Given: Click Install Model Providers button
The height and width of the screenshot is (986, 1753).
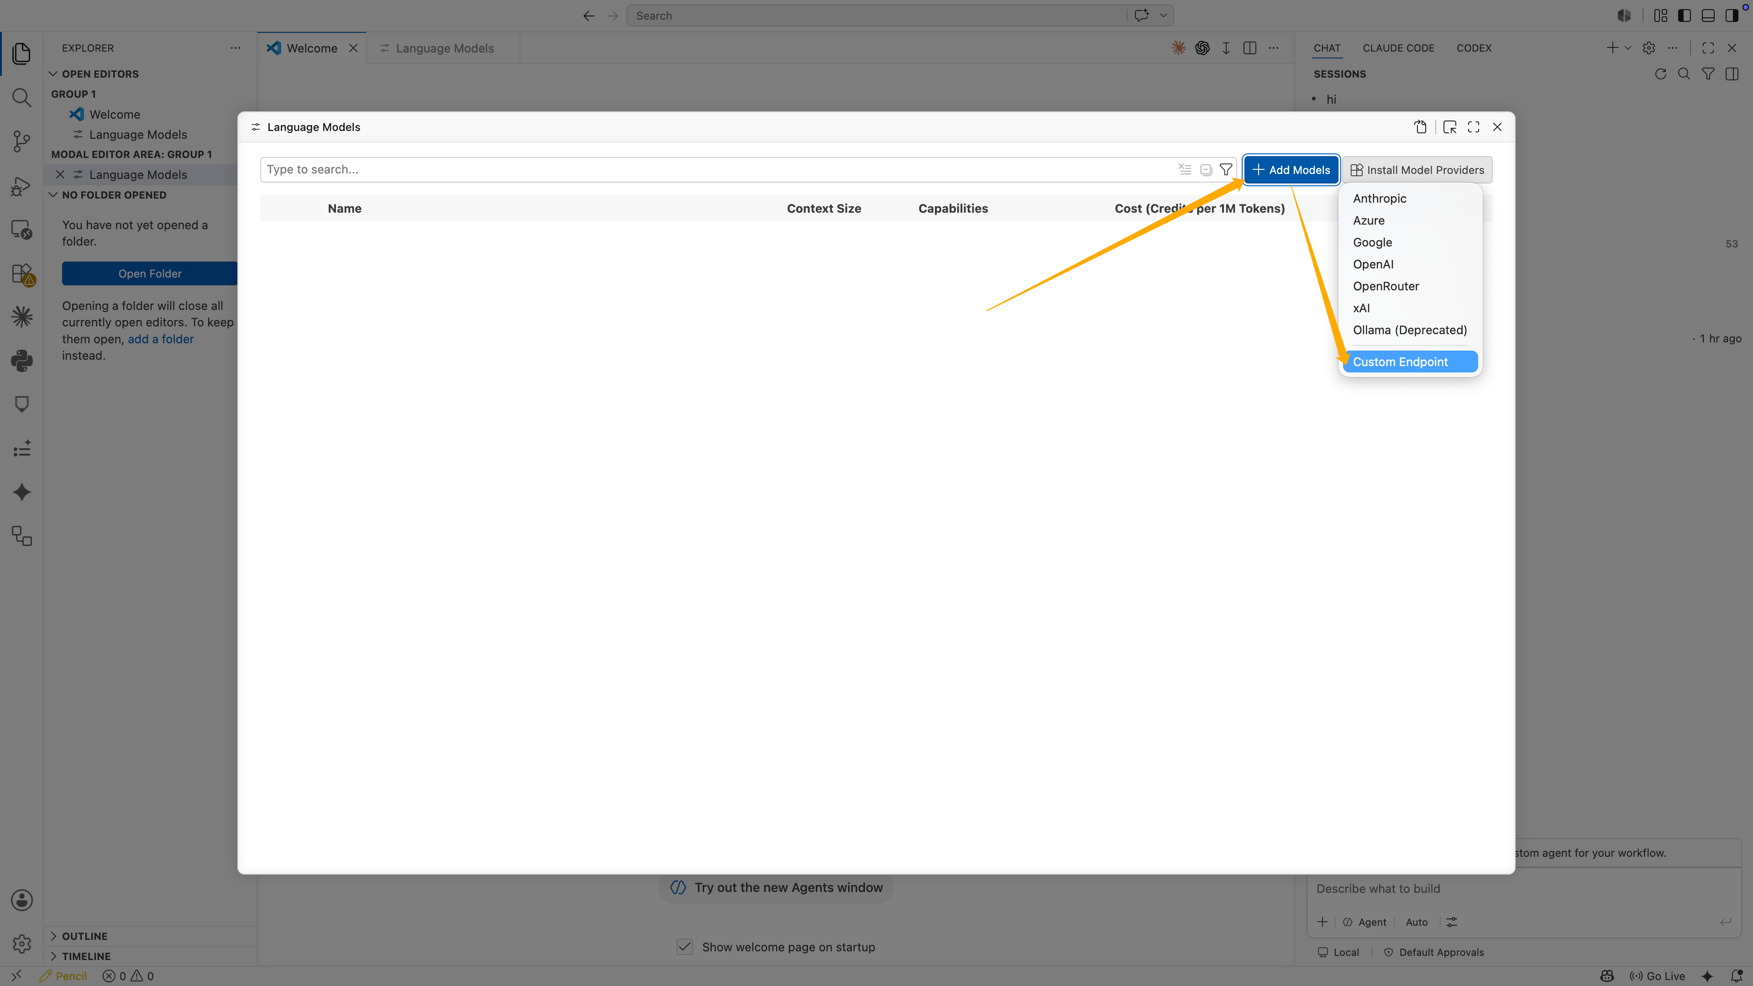Looking at the screenshot, I should click(x=1417, y=169).
